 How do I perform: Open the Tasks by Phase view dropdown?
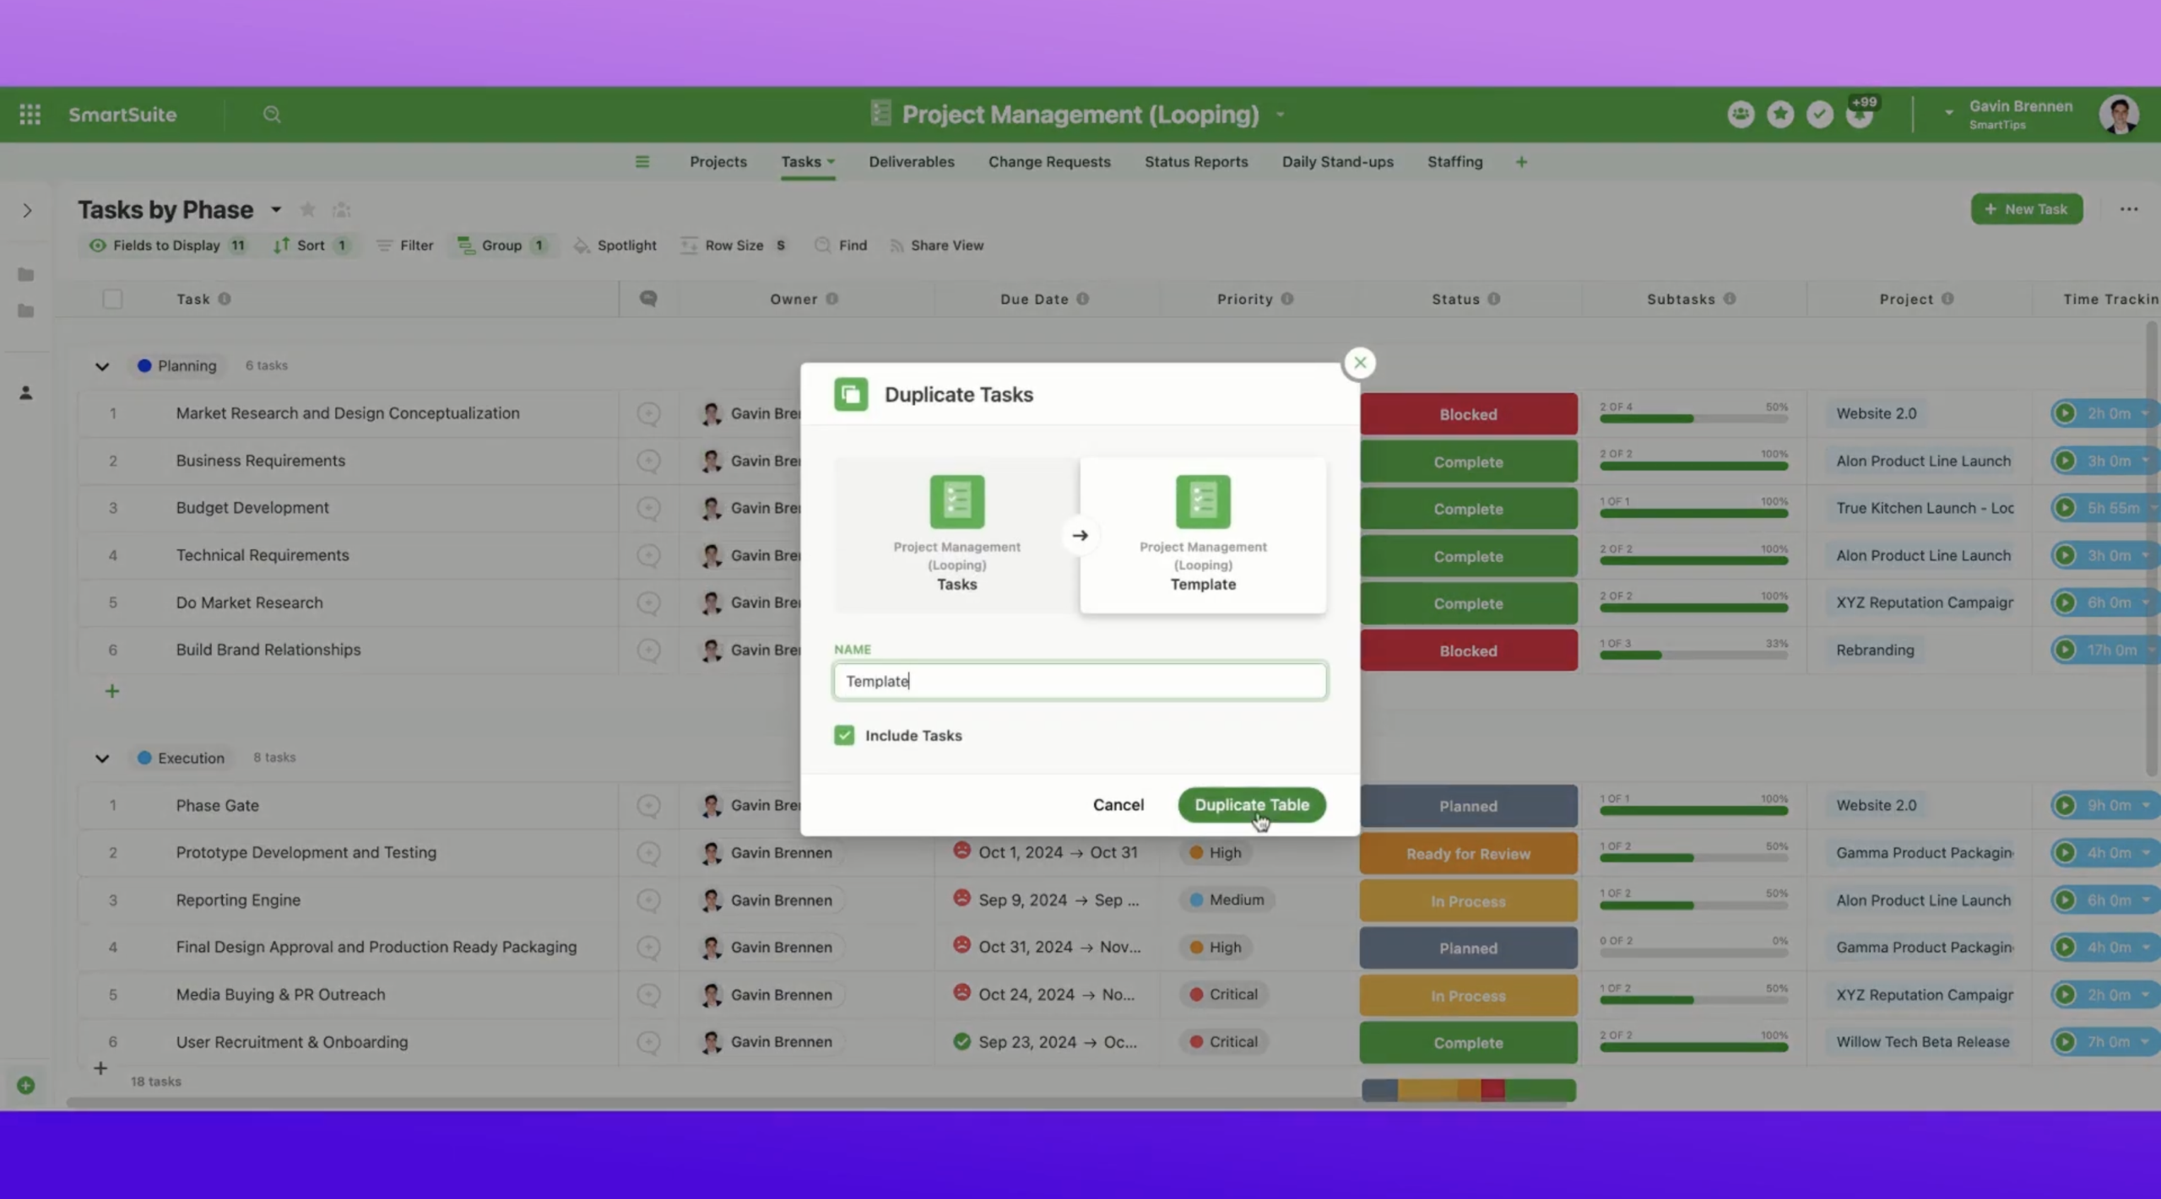click(276, 209)
